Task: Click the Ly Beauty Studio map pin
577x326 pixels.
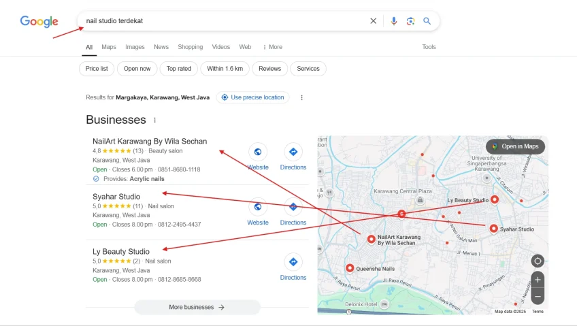Action: pos(495,199)
